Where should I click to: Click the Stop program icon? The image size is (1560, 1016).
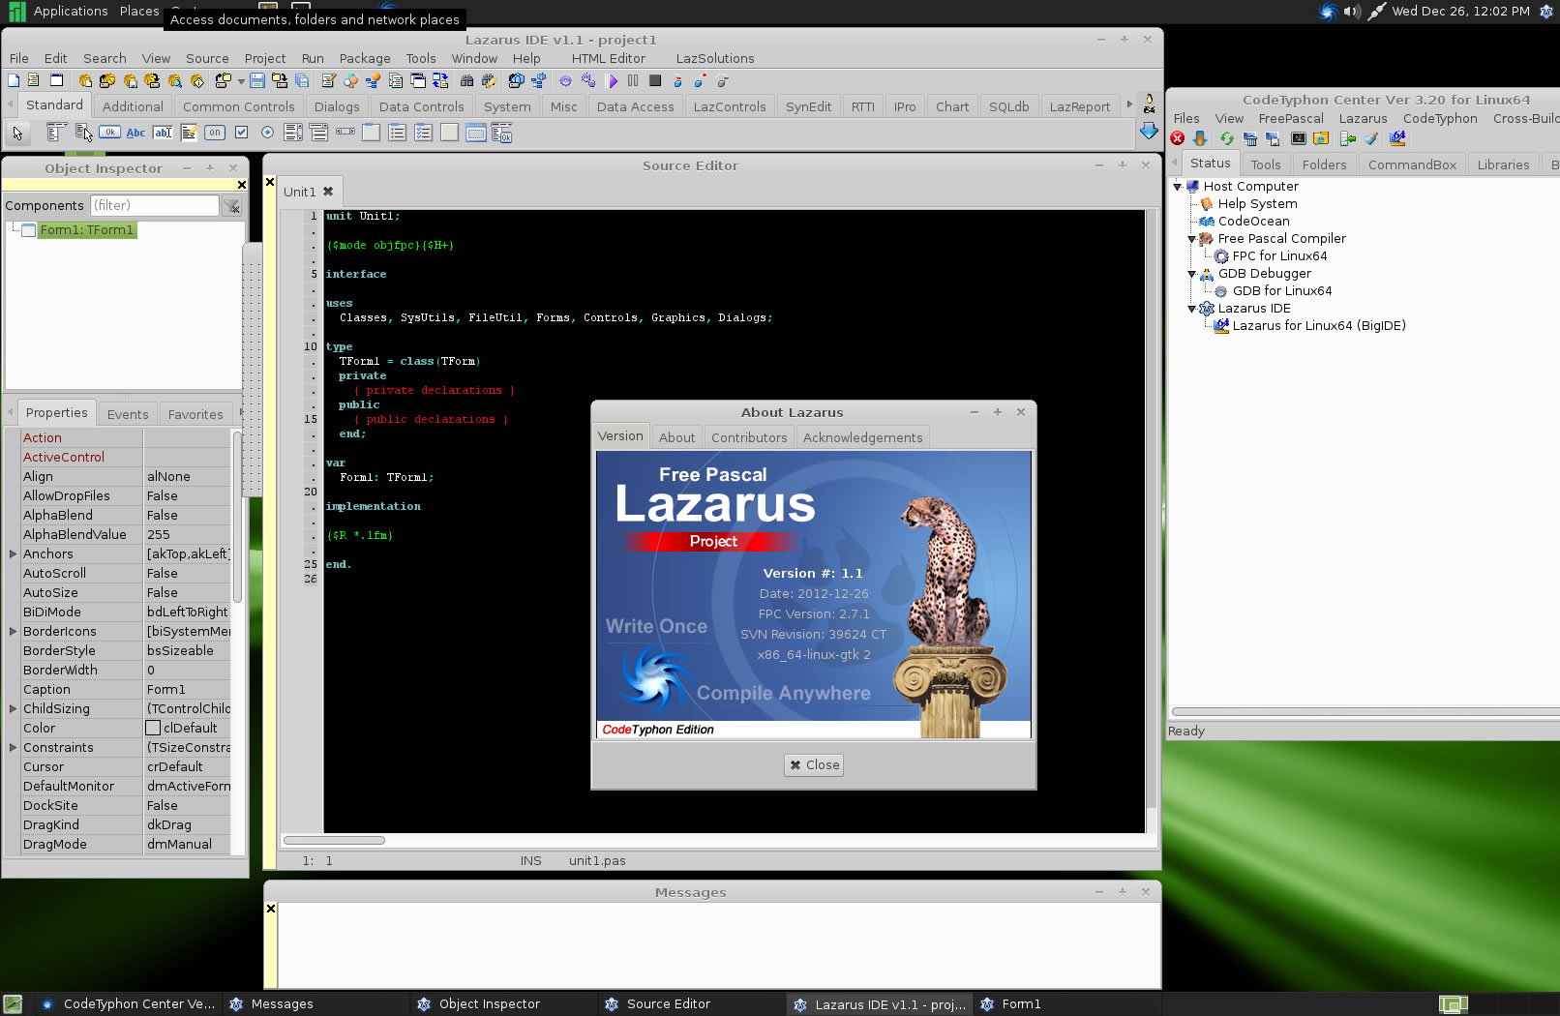point(655,80)
